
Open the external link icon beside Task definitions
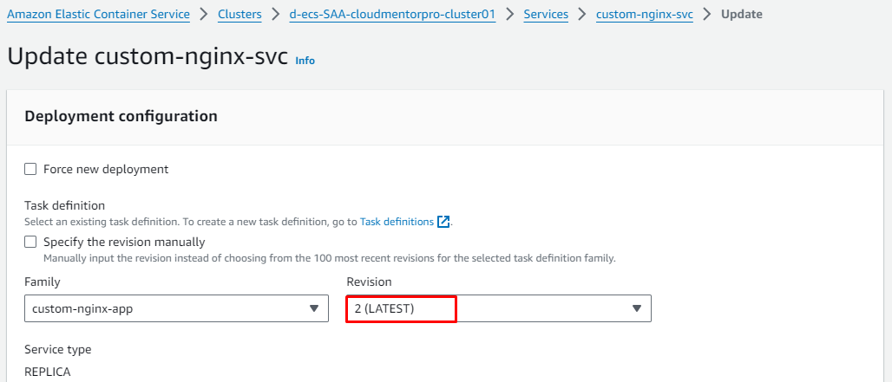[x=443, y=222]
